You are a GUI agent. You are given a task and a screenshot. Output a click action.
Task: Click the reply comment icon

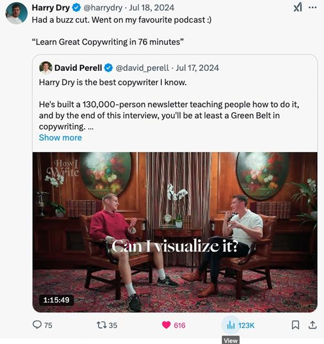pos(38,325)
